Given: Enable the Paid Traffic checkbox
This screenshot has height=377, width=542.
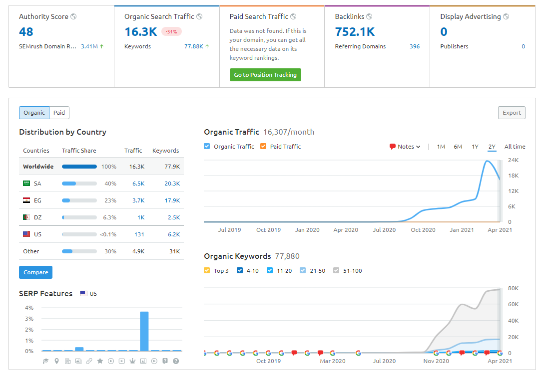Looking at the screenshot, I should (x=263, y=146).
